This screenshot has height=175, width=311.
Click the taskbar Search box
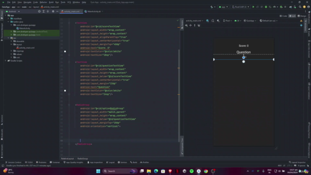pos(120,171)
